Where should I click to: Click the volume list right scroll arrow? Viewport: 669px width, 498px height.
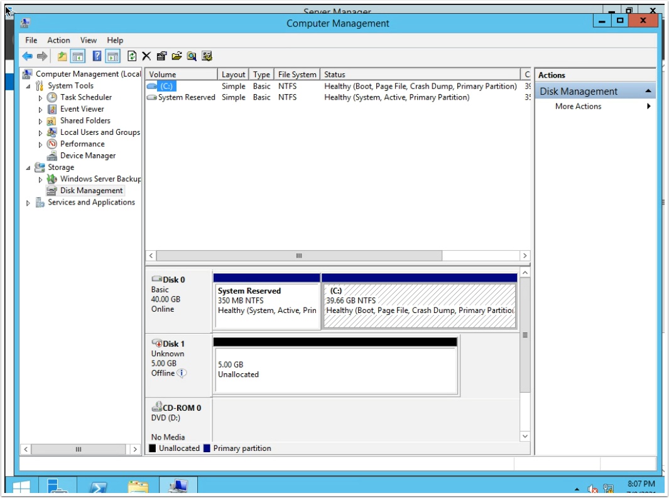coord(525,256)
